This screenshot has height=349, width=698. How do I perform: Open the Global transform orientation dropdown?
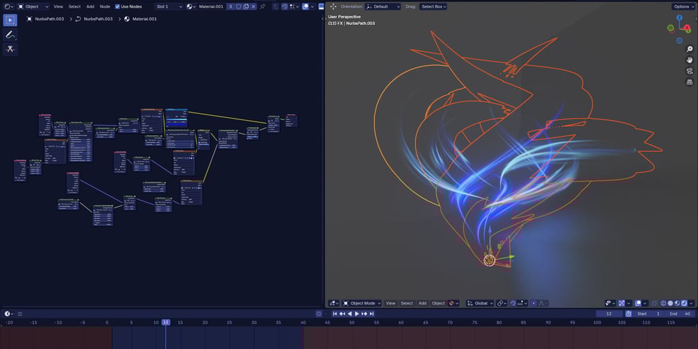tap(480, 303)
